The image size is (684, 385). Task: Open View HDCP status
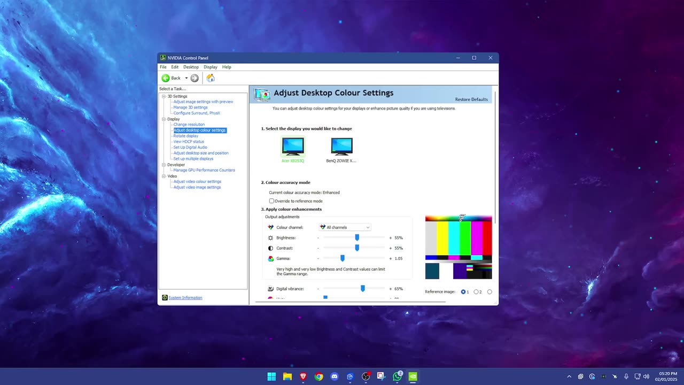(189, 142)
